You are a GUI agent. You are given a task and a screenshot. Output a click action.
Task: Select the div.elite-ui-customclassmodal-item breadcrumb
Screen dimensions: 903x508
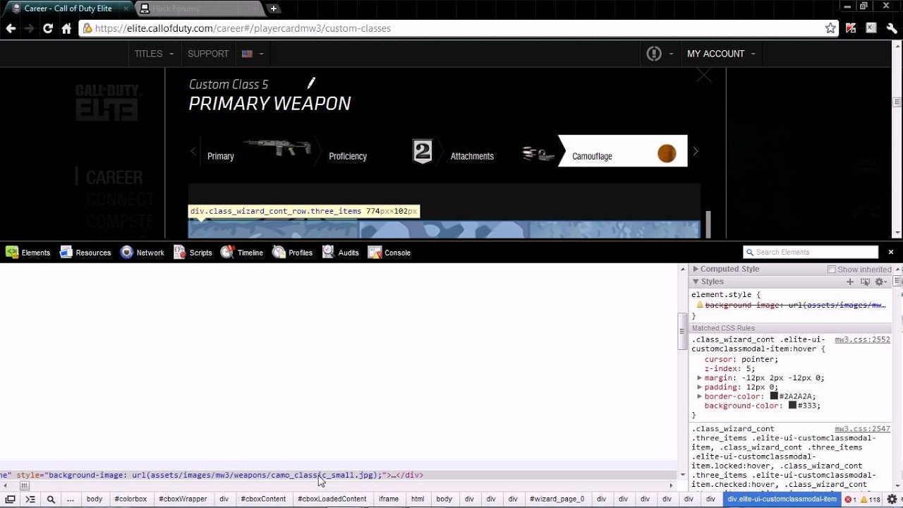point(782,499)
